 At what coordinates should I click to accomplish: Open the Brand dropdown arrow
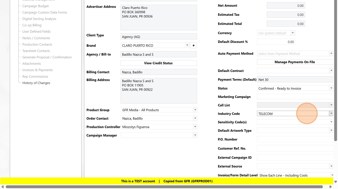pos(187,45)
